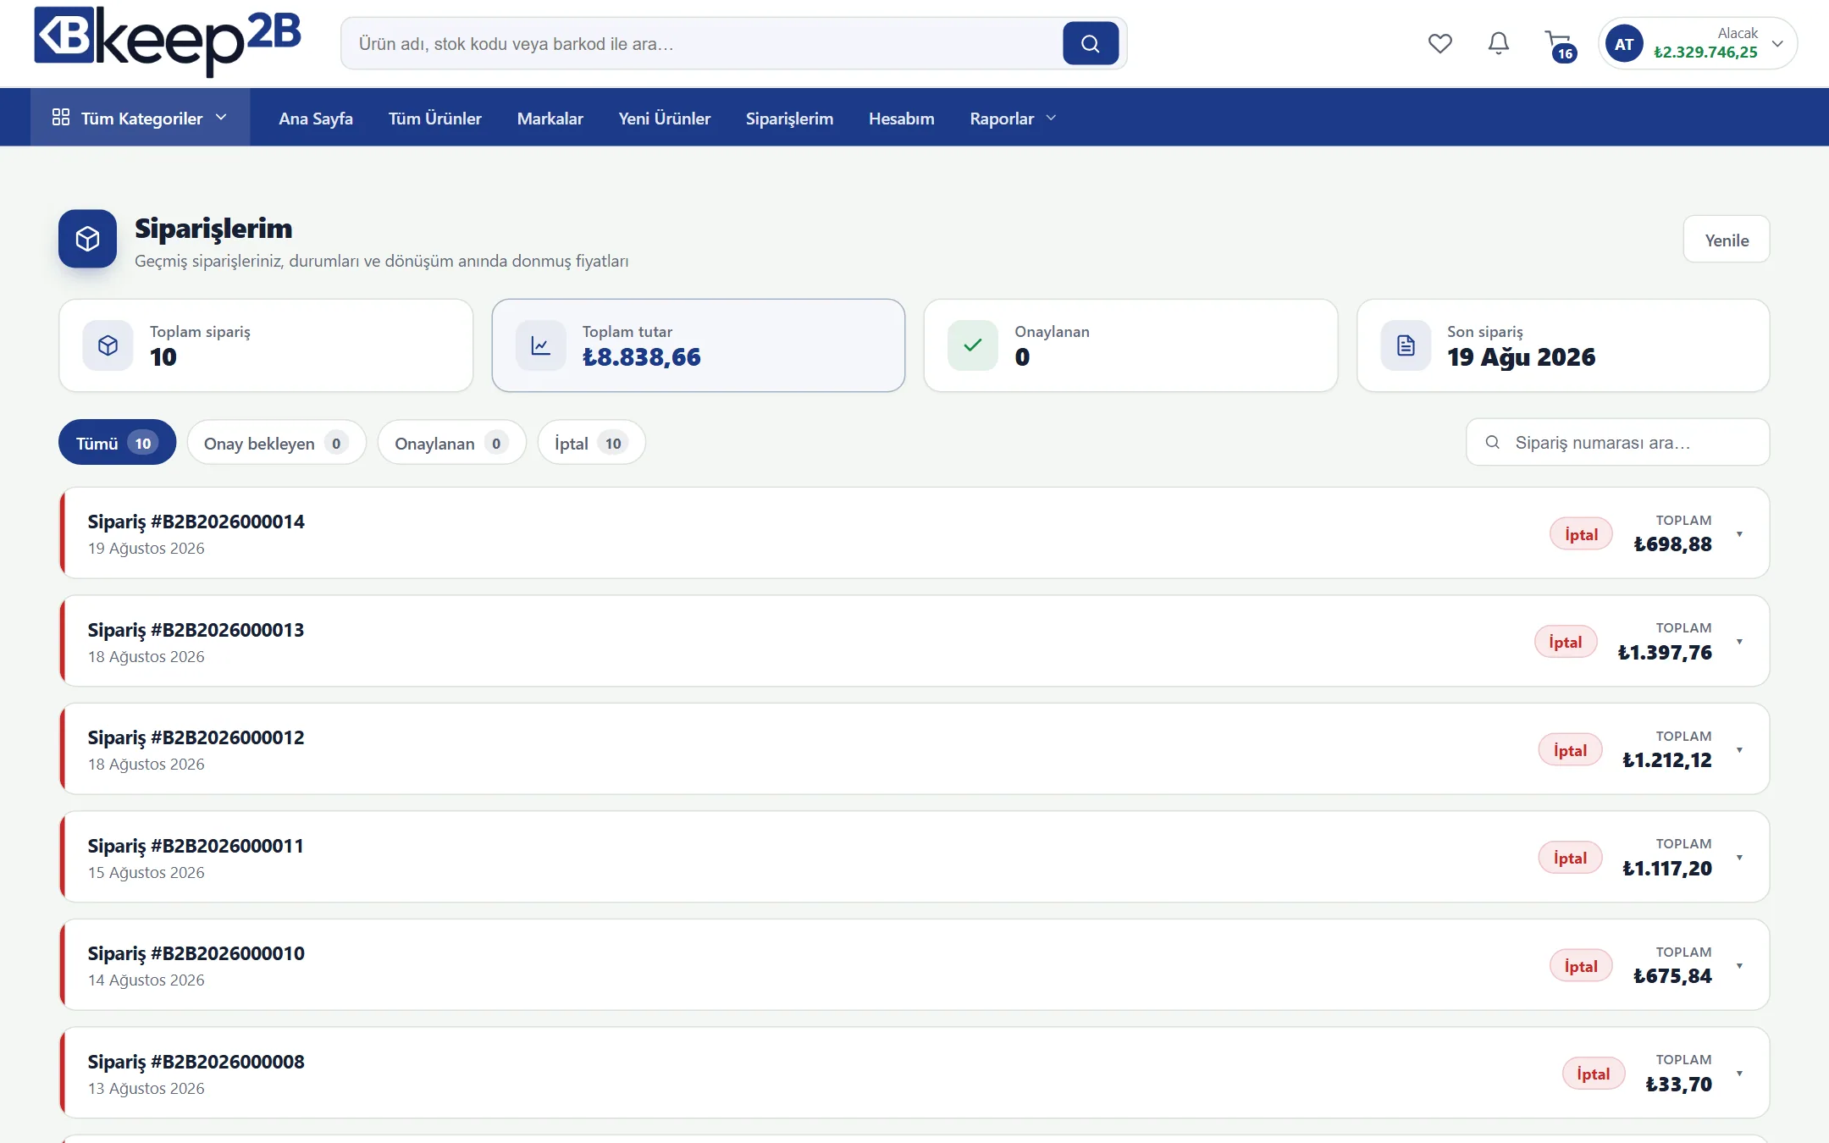The height and width of the screenshot is (1143, 1829).
Task: Click the Sipariş numarası ara field
Action: [x=1617, y=442]
